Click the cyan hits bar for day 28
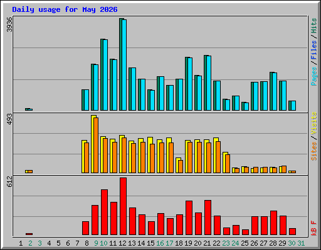 275,91
